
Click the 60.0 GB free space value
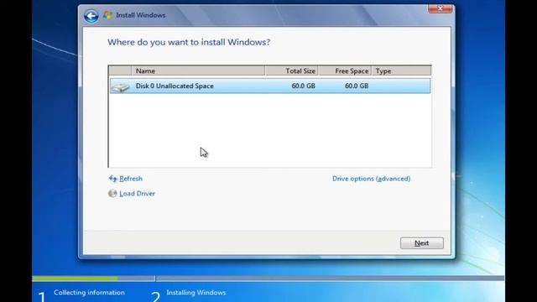[357, 86]
